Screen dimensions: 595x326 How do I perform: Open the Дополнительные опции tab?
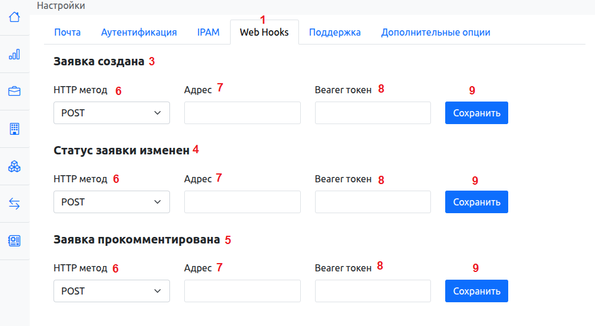pos(436,32)
